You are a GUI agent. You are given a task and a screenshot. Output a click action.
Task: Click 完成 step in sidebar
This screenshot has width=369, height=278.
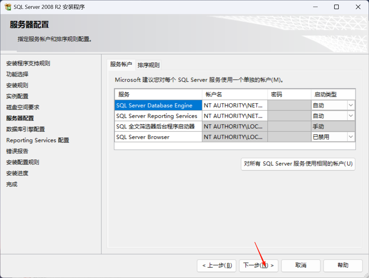pyautogui.click(x=12, y=184)
